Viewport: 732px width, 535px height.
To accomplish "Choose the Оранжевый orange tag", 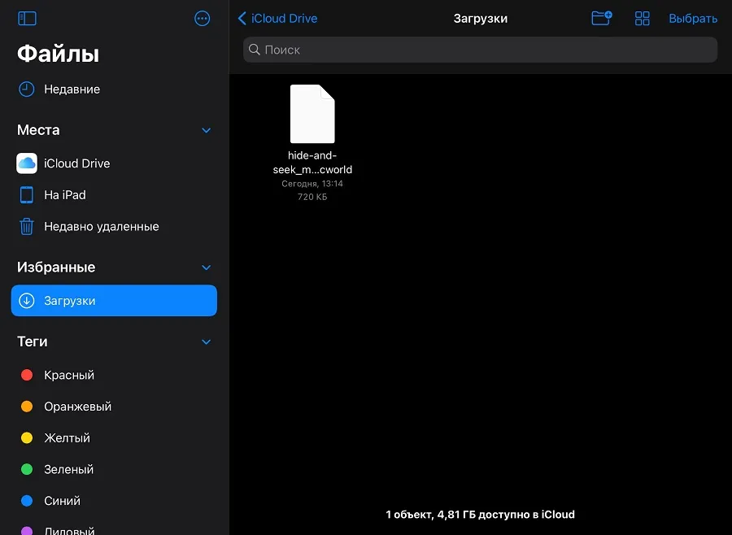I will coord(78,407).
